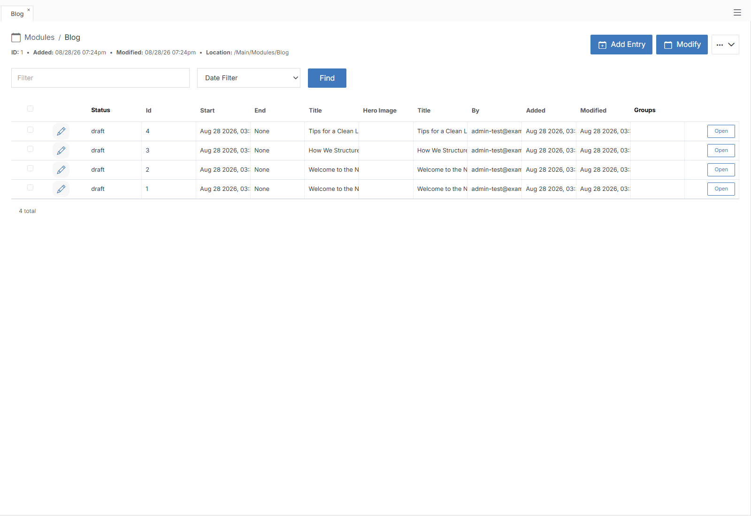
Task: Click the Hero Image column header
Action: pos(380,111)
